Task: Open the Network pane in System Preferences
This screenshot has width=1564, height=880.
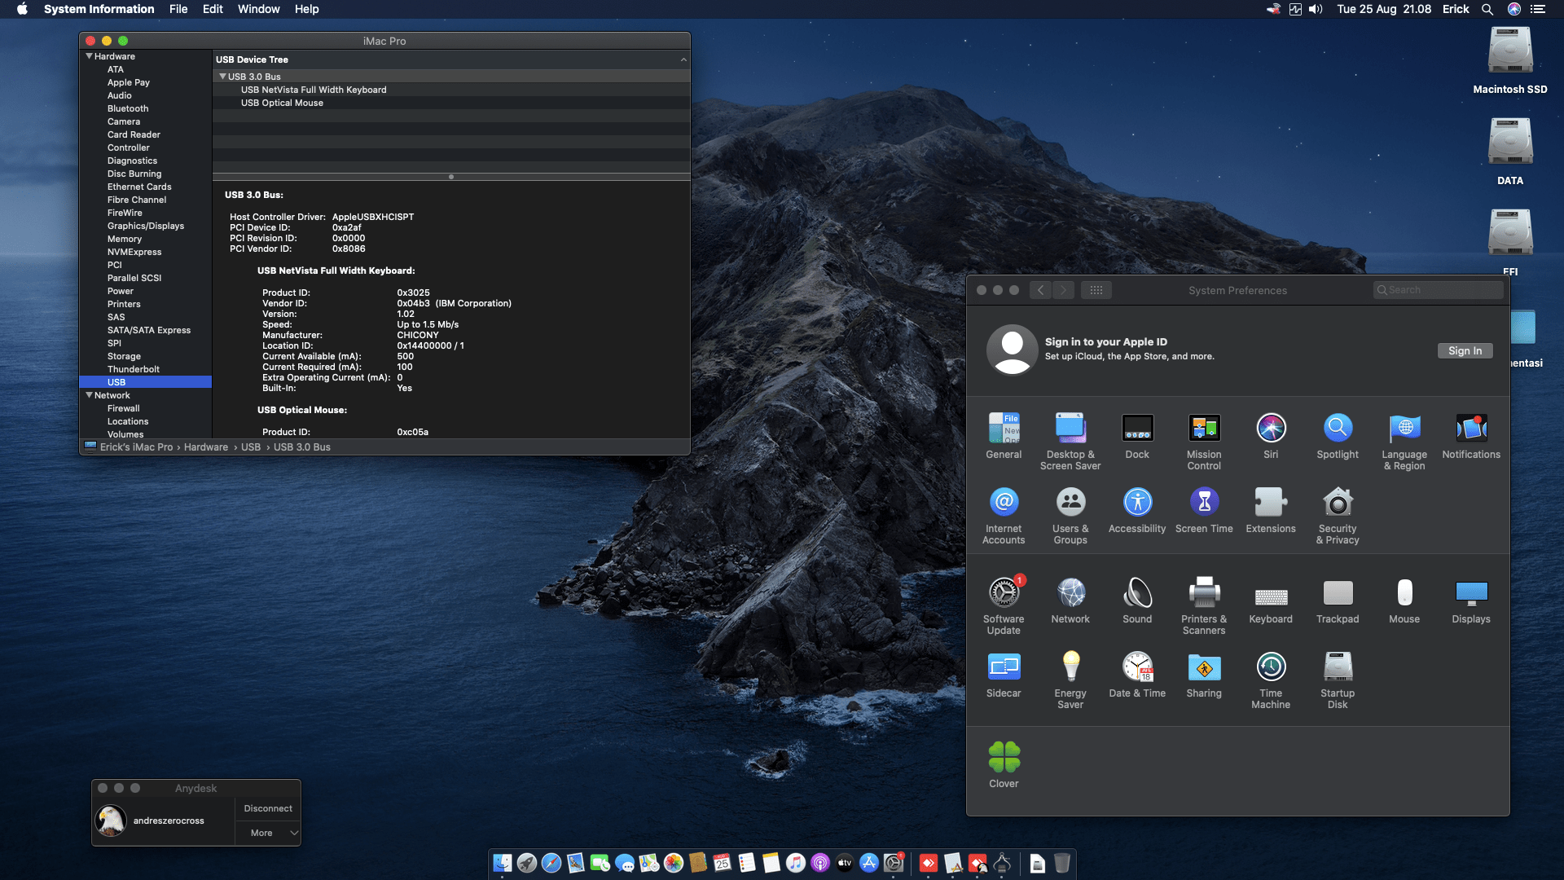Action: click(1070, 601)
